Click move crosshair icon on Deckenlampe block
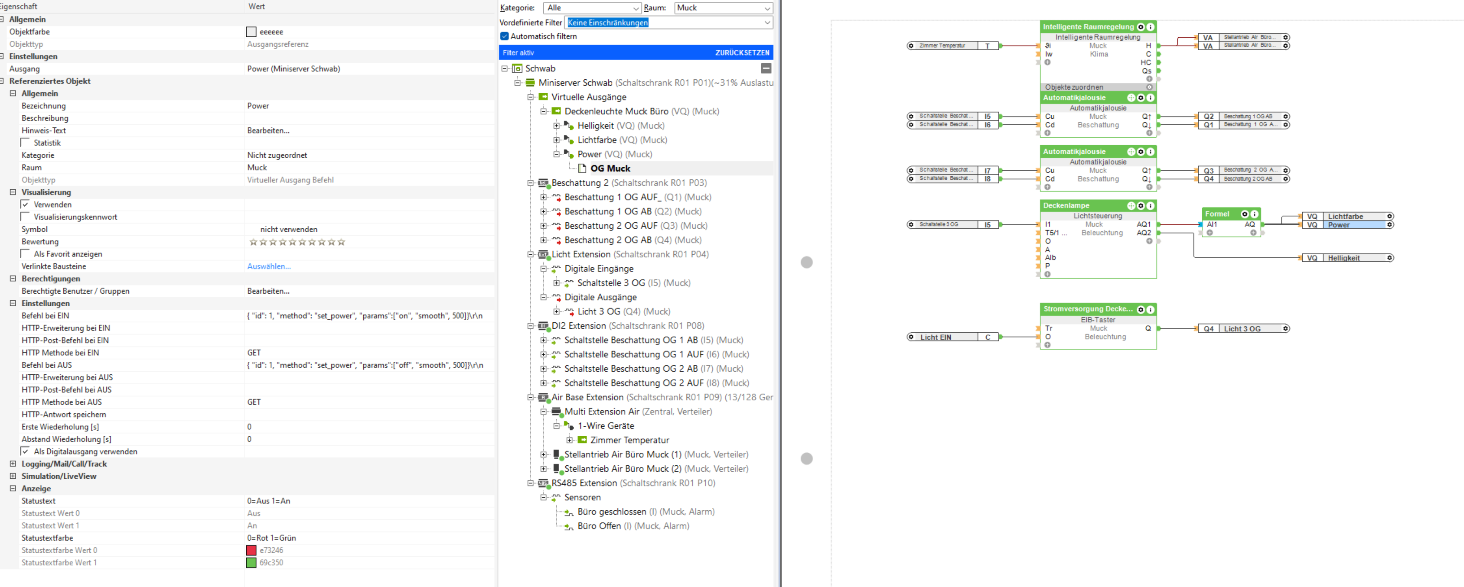This screenshot has width=1464, height=587. tap(1131, 205)
